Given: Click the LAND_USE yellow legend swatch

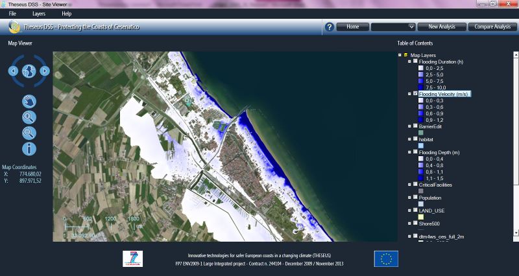Looking at the screenshot, I should (420, 217).
